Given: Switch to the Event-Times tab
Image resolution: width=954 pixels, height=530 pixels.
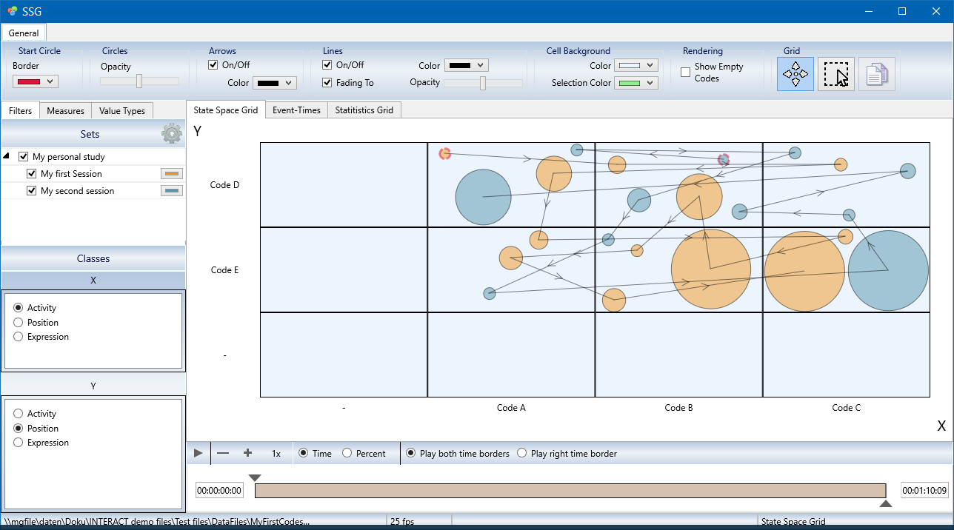Looking at the screenshot, I should click(x=296, y=110).
